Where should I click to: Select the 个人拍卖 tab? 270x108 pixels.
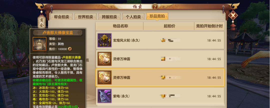pos(133,17)
